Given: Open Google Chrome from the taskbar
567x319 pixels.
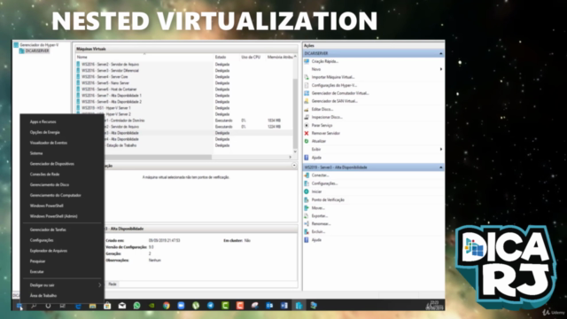Looking at the screenshot, I should pos(166,306).
